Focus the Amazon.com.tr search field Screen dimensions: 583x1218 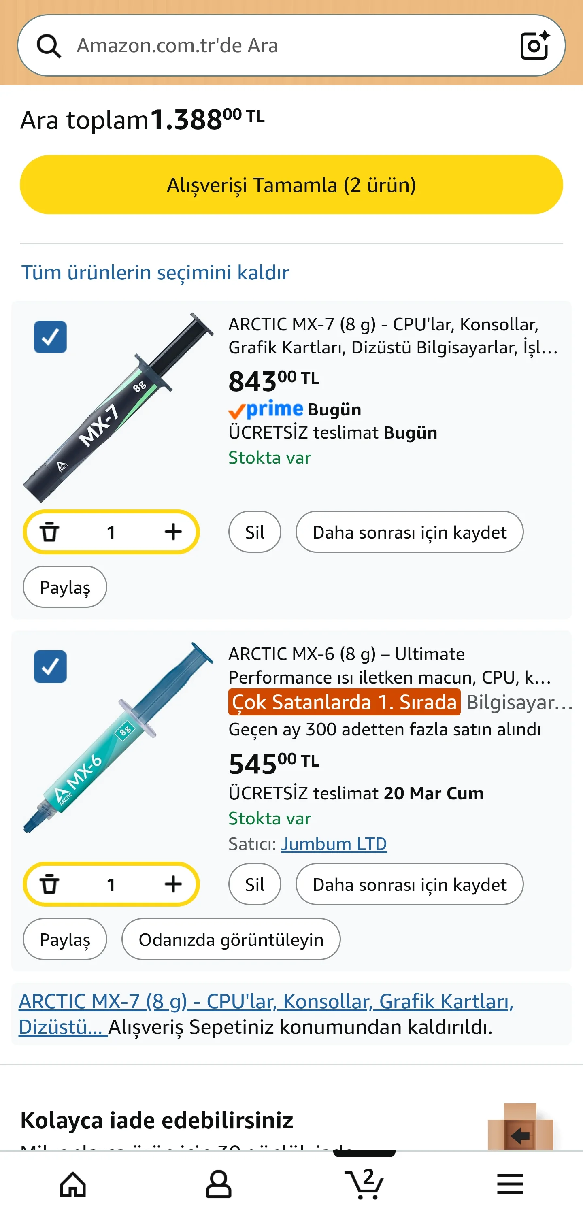point(284,46)
